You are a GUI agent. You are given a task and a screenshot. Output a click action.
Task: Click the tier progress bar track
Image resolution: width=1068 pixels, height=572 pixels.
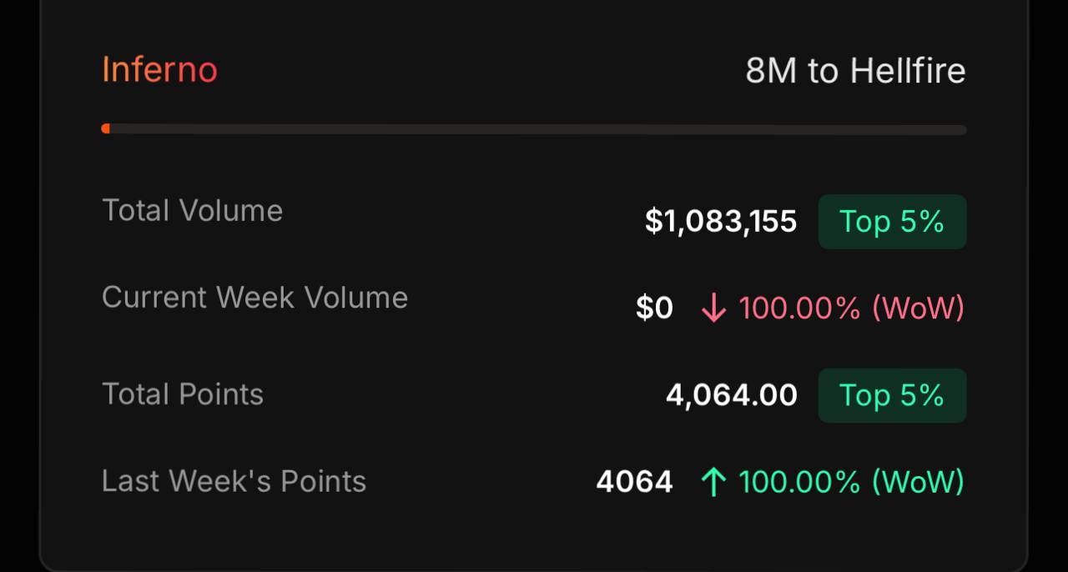pos(534,129)
